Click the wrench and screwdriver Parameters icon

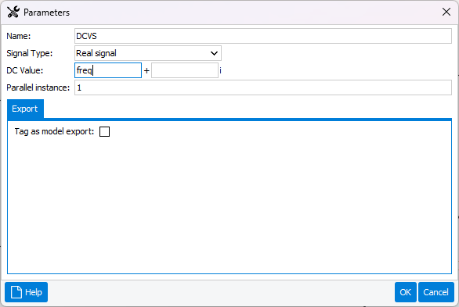coord(13,12)
